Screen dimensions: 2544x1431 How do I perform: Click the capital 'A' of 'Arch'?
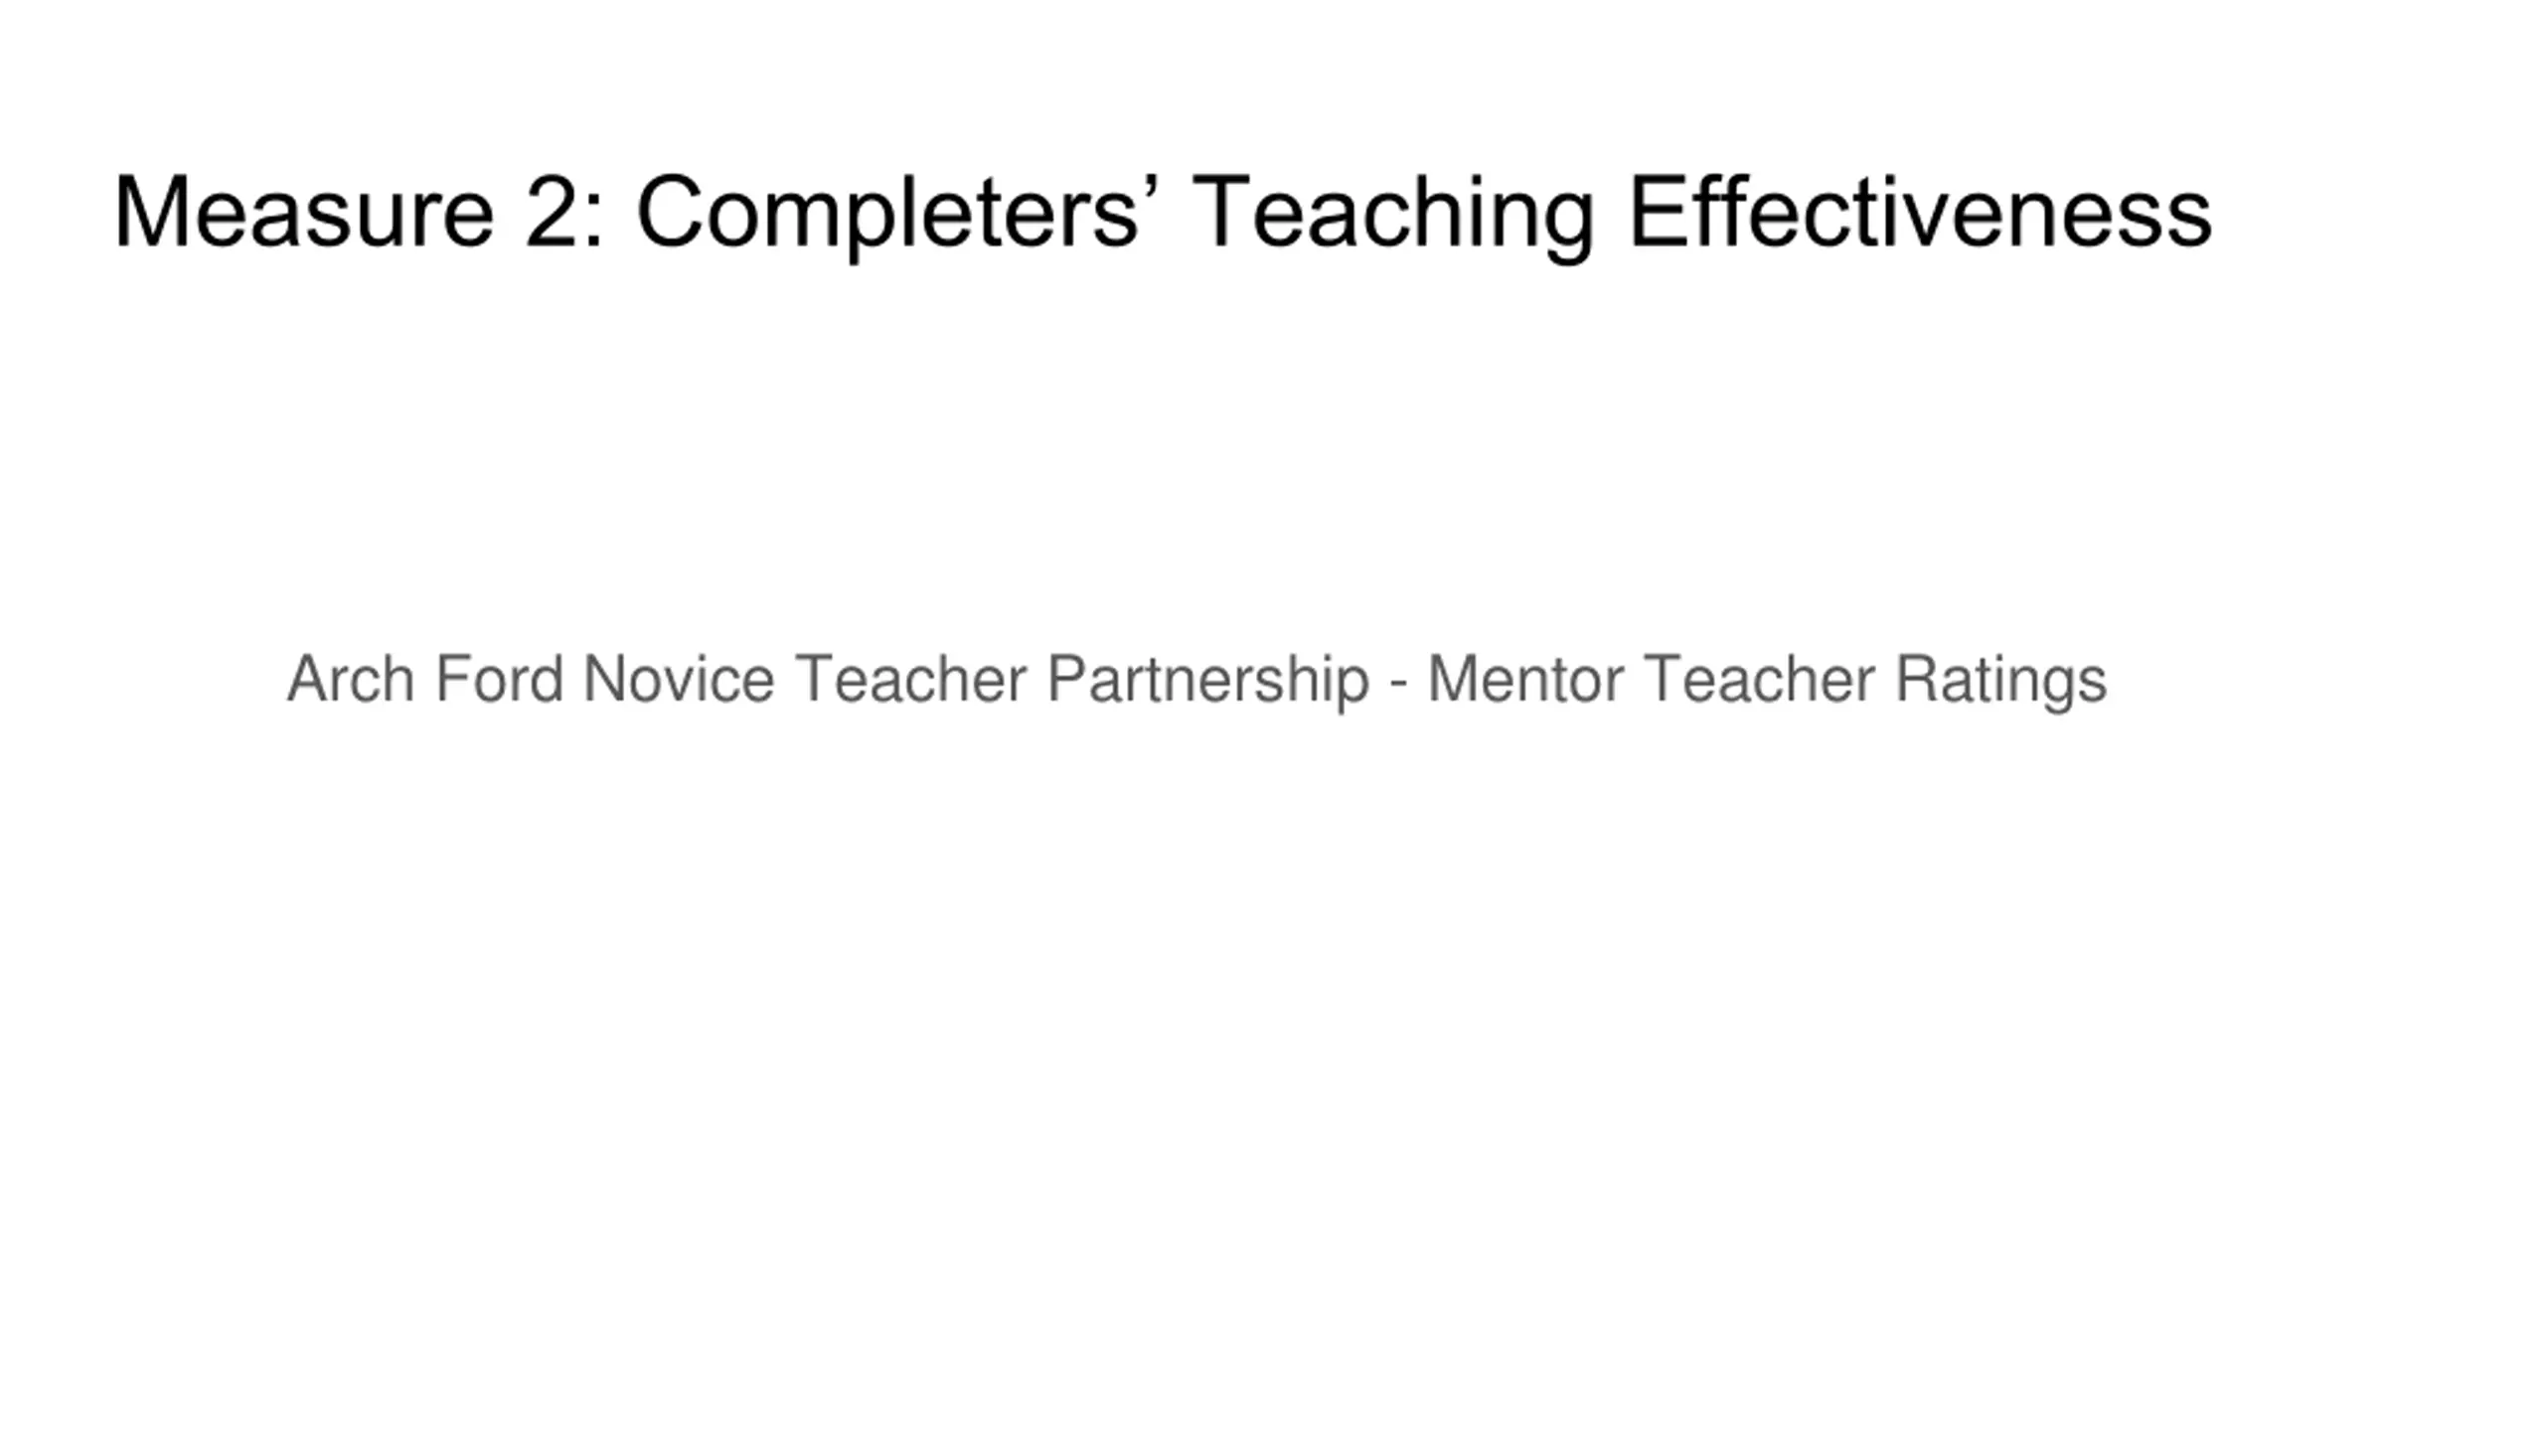(x=307, y=679)
